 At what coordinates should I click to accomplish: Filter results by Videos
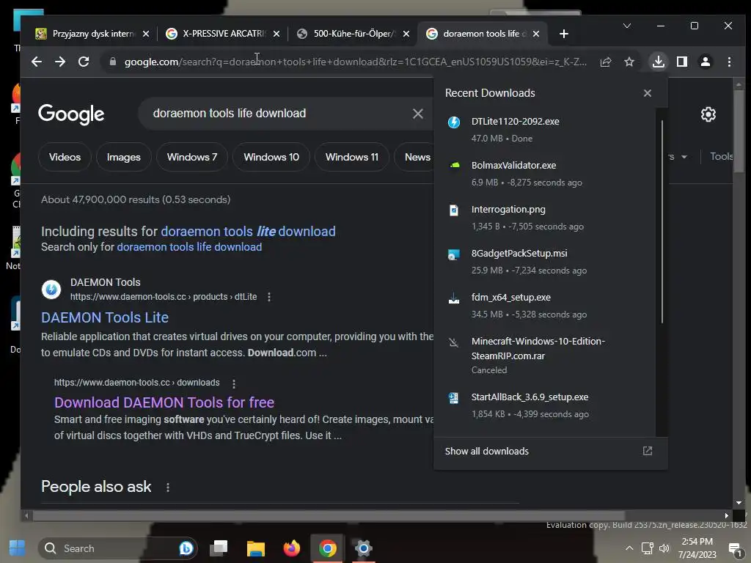pyautogui.click(x=65, y=157)
